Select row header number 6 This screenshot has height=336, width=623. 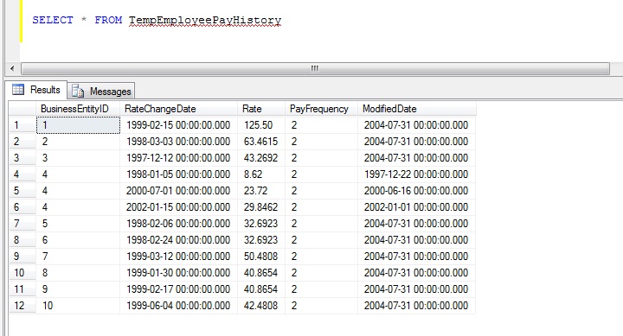pos(22,207)
